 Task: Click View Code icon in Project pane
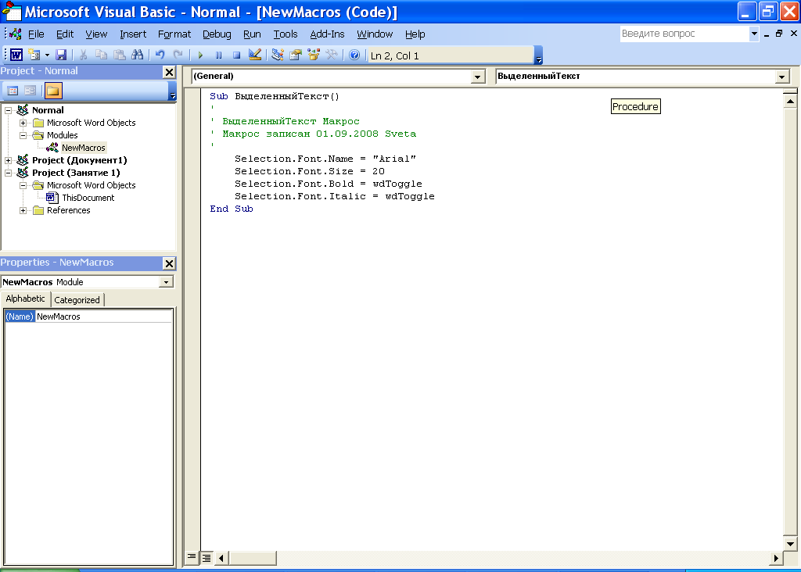pyautogui.click(x=13, y=91)
